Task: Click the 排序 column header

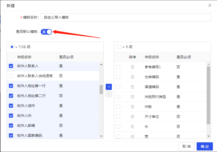Action: tap(132, 57)
